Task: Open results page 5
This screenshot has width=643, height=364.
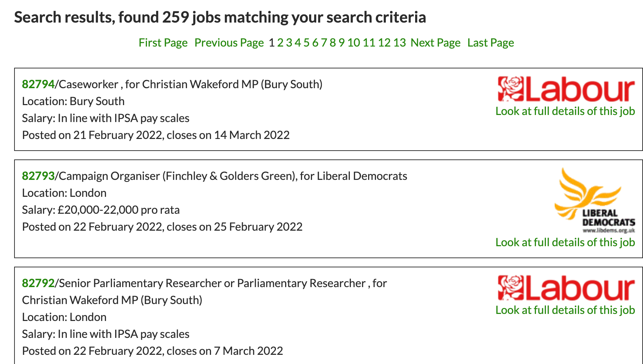Action: coord(306,43)
